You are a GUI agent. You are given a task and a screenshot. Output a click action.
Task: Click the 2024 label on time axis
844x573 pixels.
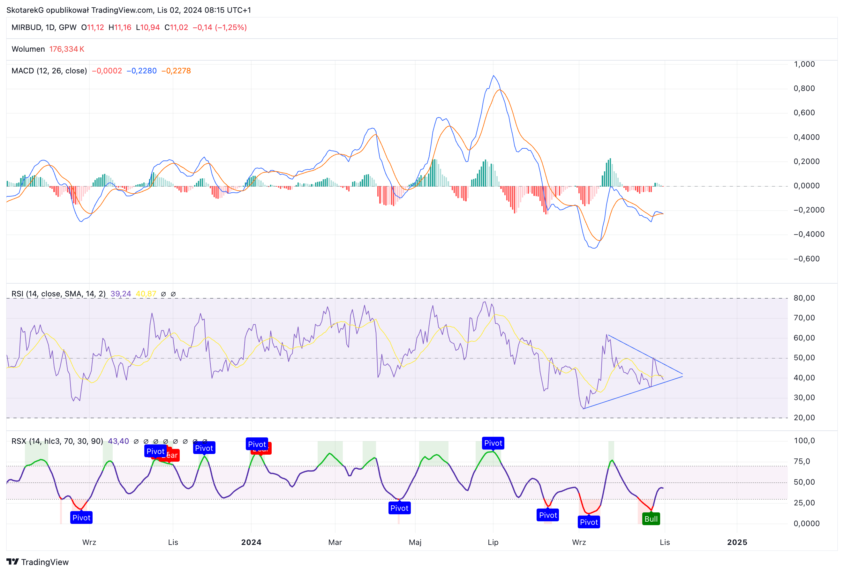click(251, 542)
